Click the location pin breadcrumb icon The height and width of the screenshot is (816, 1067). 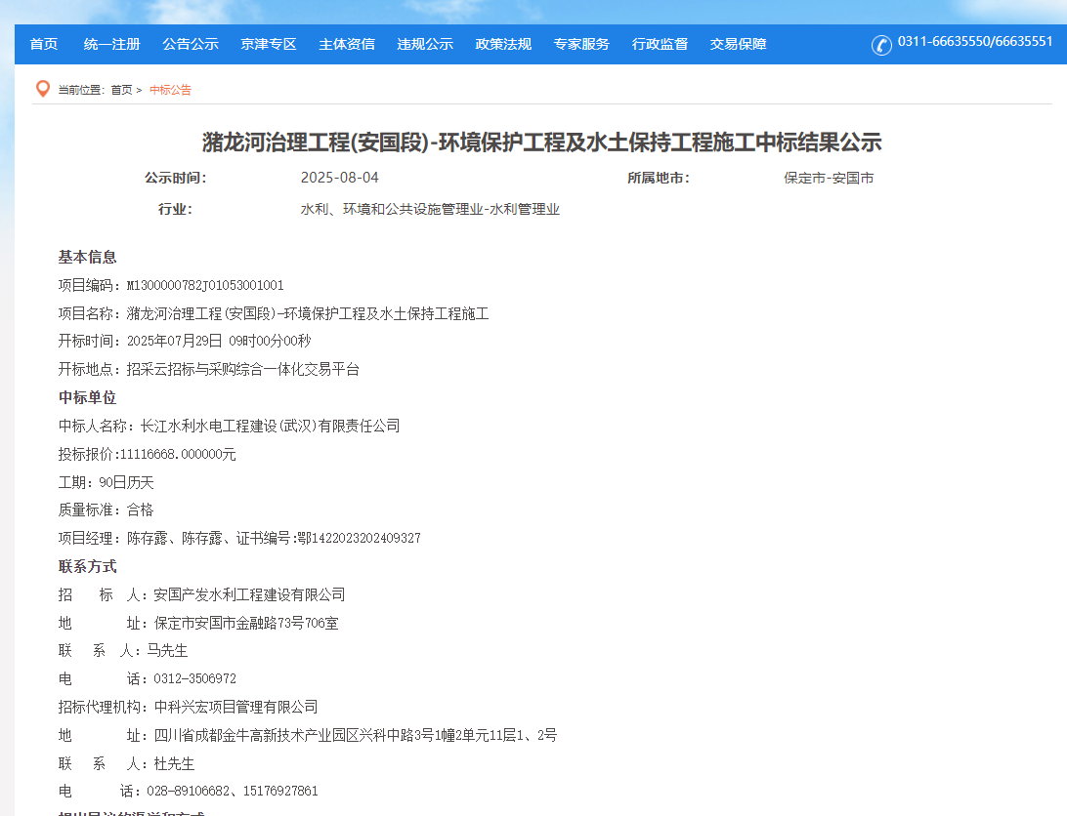[43, 88]
